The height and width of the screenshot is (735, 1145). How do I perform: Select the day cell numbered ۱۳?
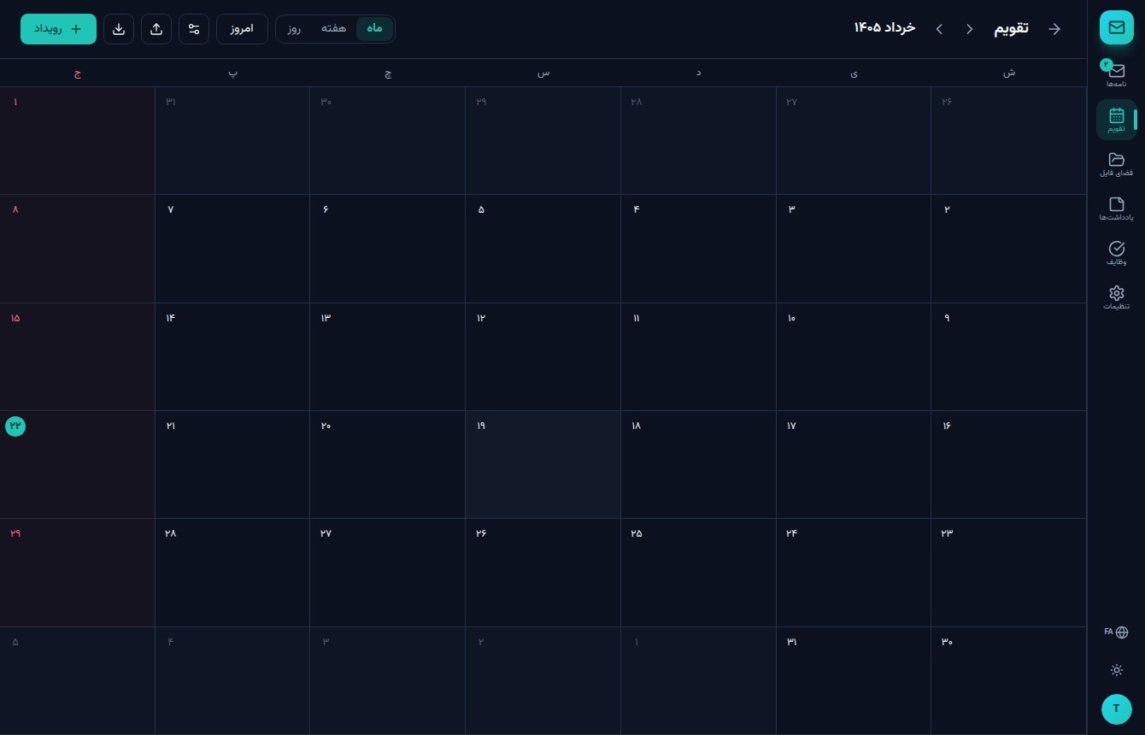click(x=387, y=356)
